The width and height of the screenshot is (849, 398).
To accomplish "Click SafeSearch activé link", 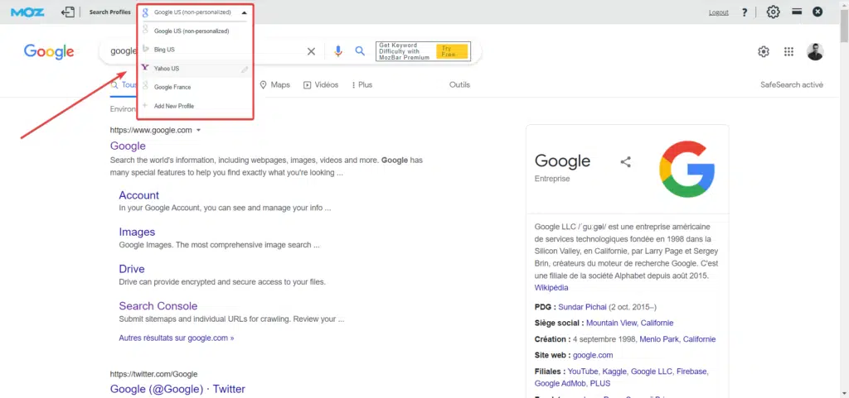I will pyautogui.click(x=792, y=84).
